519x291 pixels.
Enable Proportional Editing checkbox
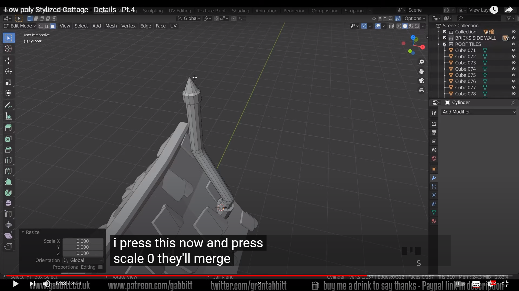pos(101,267)
